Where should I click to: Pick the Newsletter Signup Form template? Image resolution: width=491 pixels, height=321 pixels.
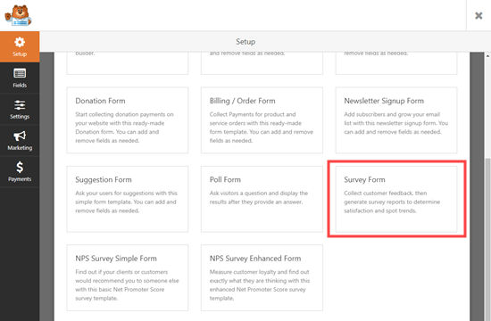point(396,120)
